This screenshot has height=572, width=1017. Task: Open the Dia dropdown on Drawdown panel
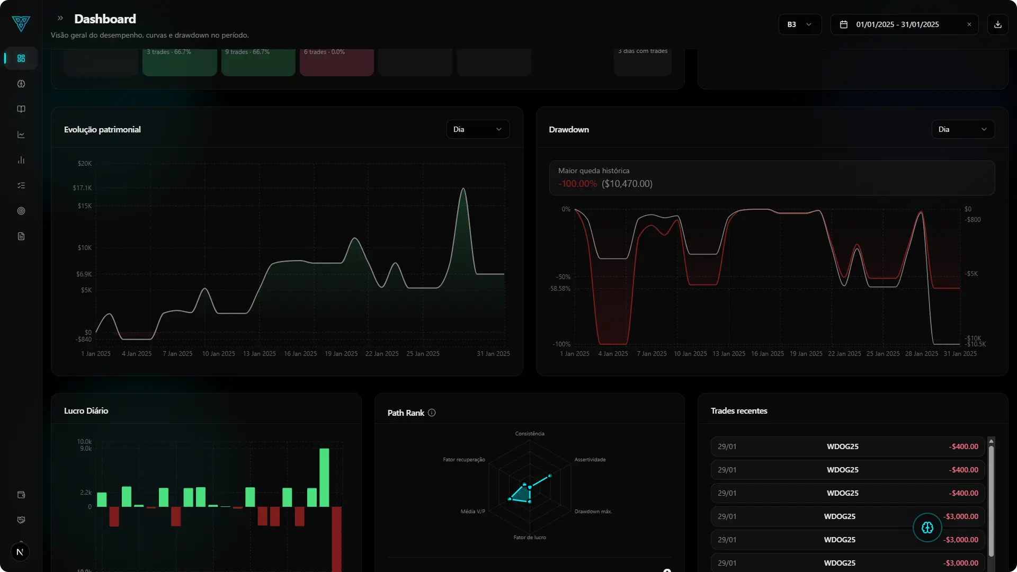962,129
